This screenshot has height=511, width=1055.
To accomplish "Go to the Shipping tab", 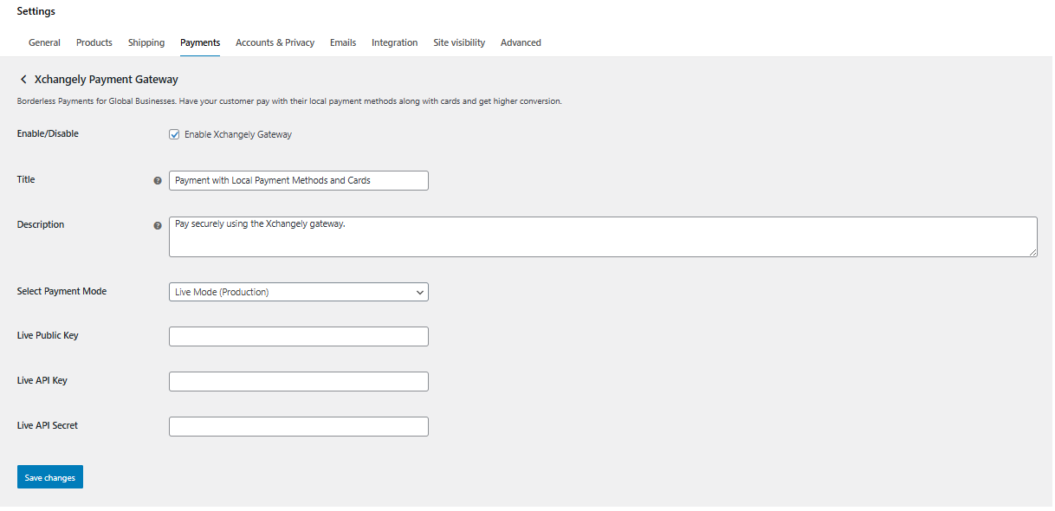I will tap(146, 42).
